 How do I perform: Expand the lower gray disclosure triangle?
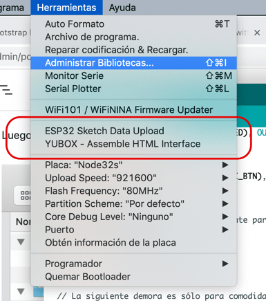pos(21,291)
